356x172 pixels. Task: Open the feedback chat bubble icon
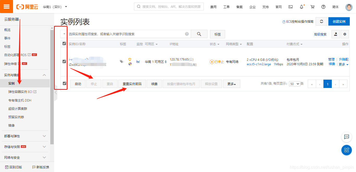pyautogui.click(x=347, y=137)
